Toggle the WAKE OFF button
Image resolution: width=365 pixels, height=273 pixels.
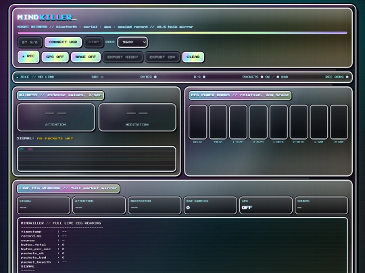pos(86,57)
